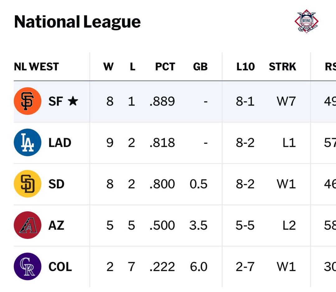Image resolution: width=336 pixels, height=292 pixels.
Task: Open the LAD team link
Action: coord(60,143)
